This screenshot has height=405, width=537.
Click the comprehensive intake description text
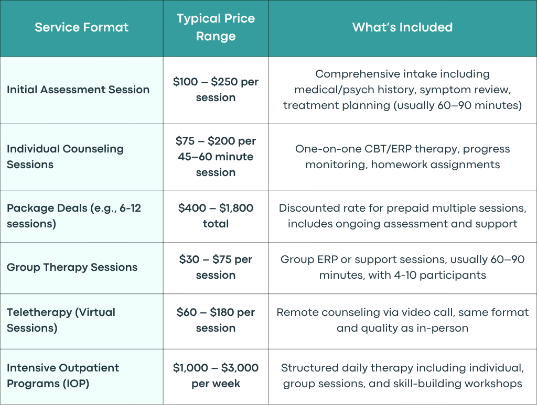click(x=402, y=90)
